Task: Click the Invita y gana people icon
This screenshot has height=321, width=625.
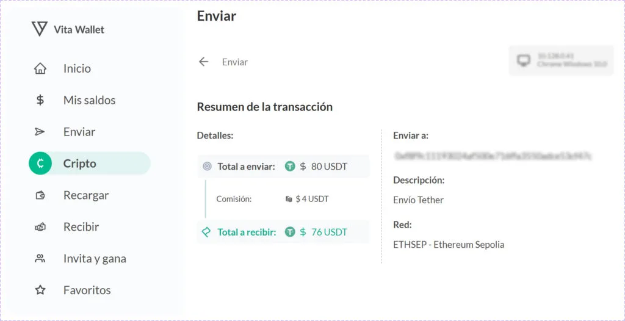Action: pyautogui.click(x=40, y=259)
